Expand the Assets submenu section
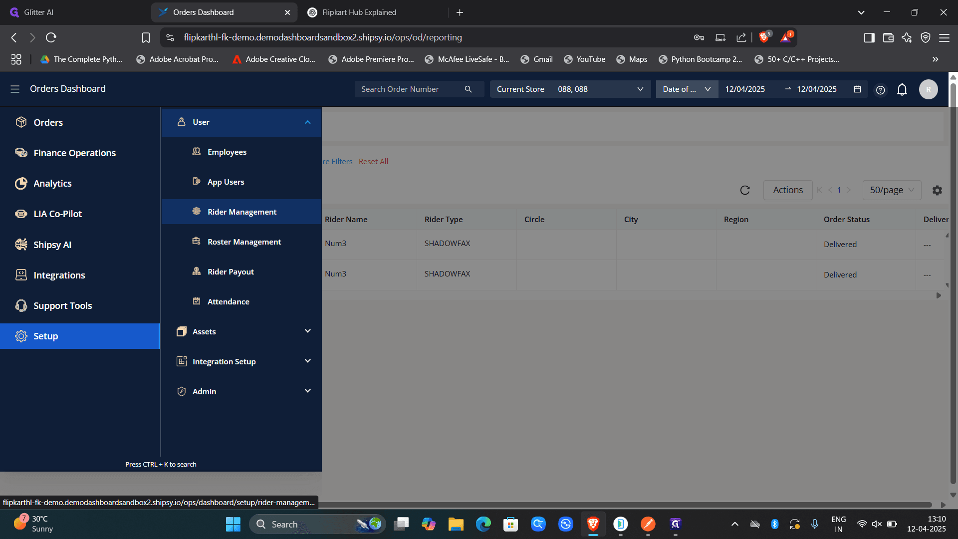The image size is (958, 539). (241, 331)
